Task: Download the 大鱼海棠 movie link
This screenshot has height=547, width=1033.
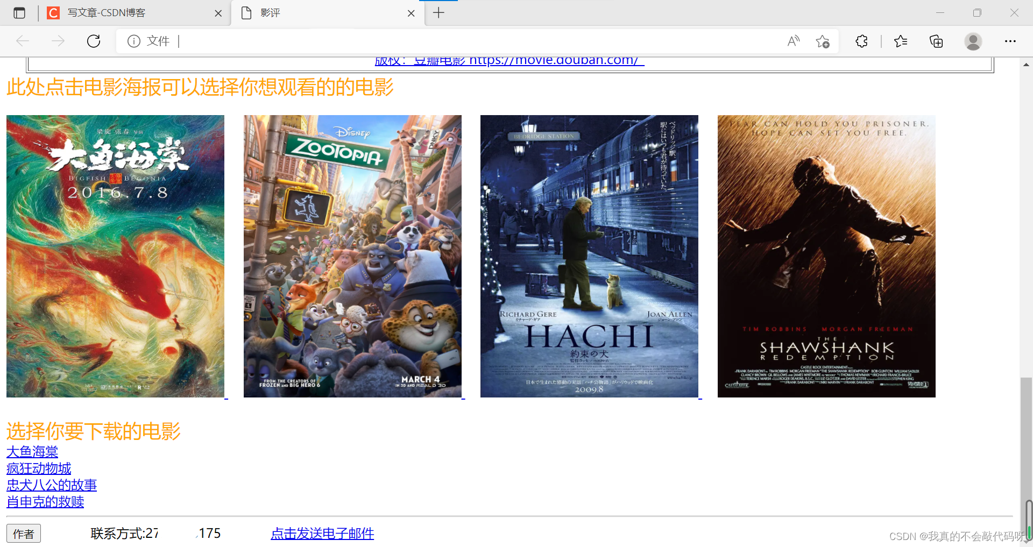Action: tap(32, 452)
